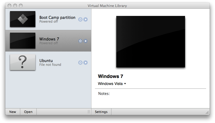The height and width of the screenshot is (123, 215).
Task: Favorite the Boot Camp partition with its star icon
Action: [x=80, y=19]
